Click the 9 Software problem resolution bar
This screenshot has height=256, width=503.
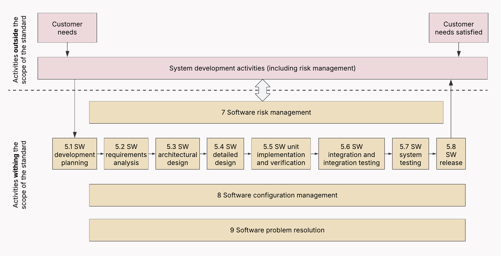click(x=277, y=230)
